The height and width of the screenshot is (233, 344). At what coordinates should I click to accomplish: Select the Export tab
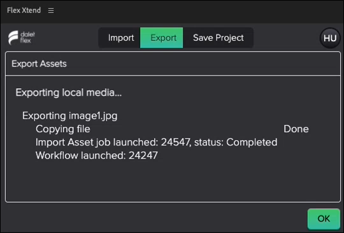click(161, 38)
